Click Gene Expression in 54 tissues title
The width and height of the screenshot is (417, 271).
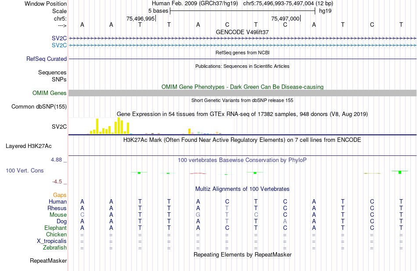(x=242, y=114)
